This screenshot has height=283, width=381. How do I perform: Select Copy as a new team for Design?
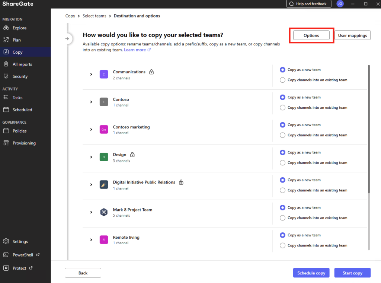pos(282,152)
